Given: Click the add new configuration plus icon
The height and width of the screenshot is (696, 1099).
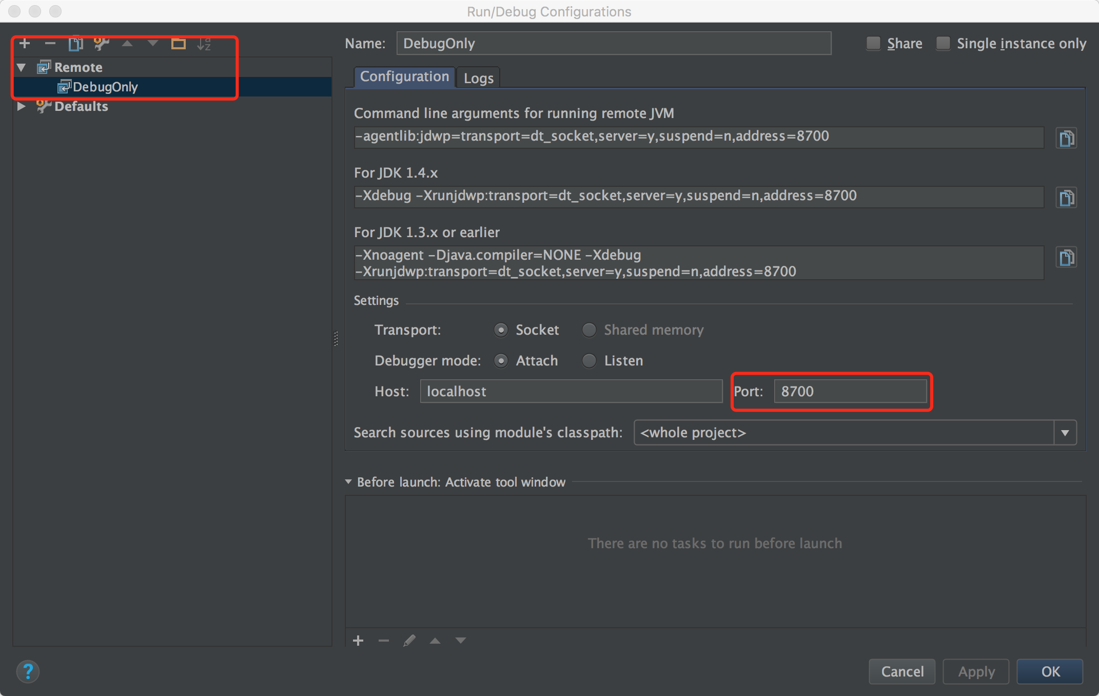Looking at the screenshot, I should [x=25, y=44].
